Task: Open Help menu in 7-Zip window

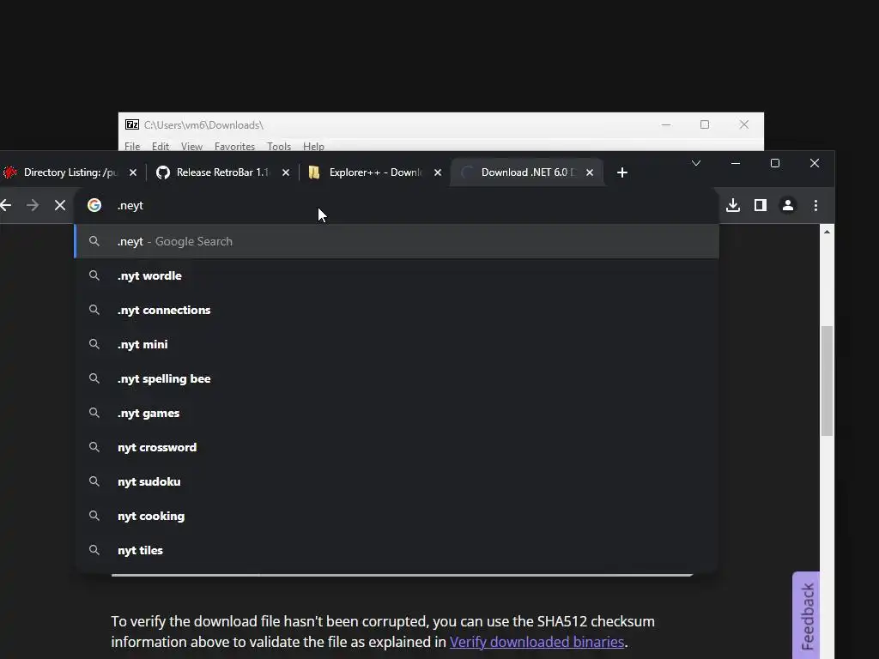Action: tap(313, 146)
